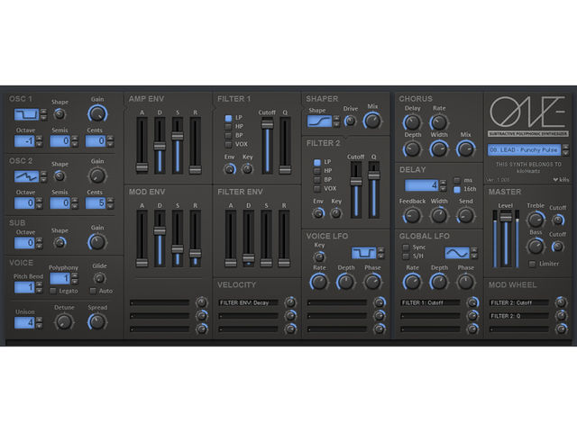Click the Master Bass knob
Screen dimensions: 577x432
click(x=536, y=247)
